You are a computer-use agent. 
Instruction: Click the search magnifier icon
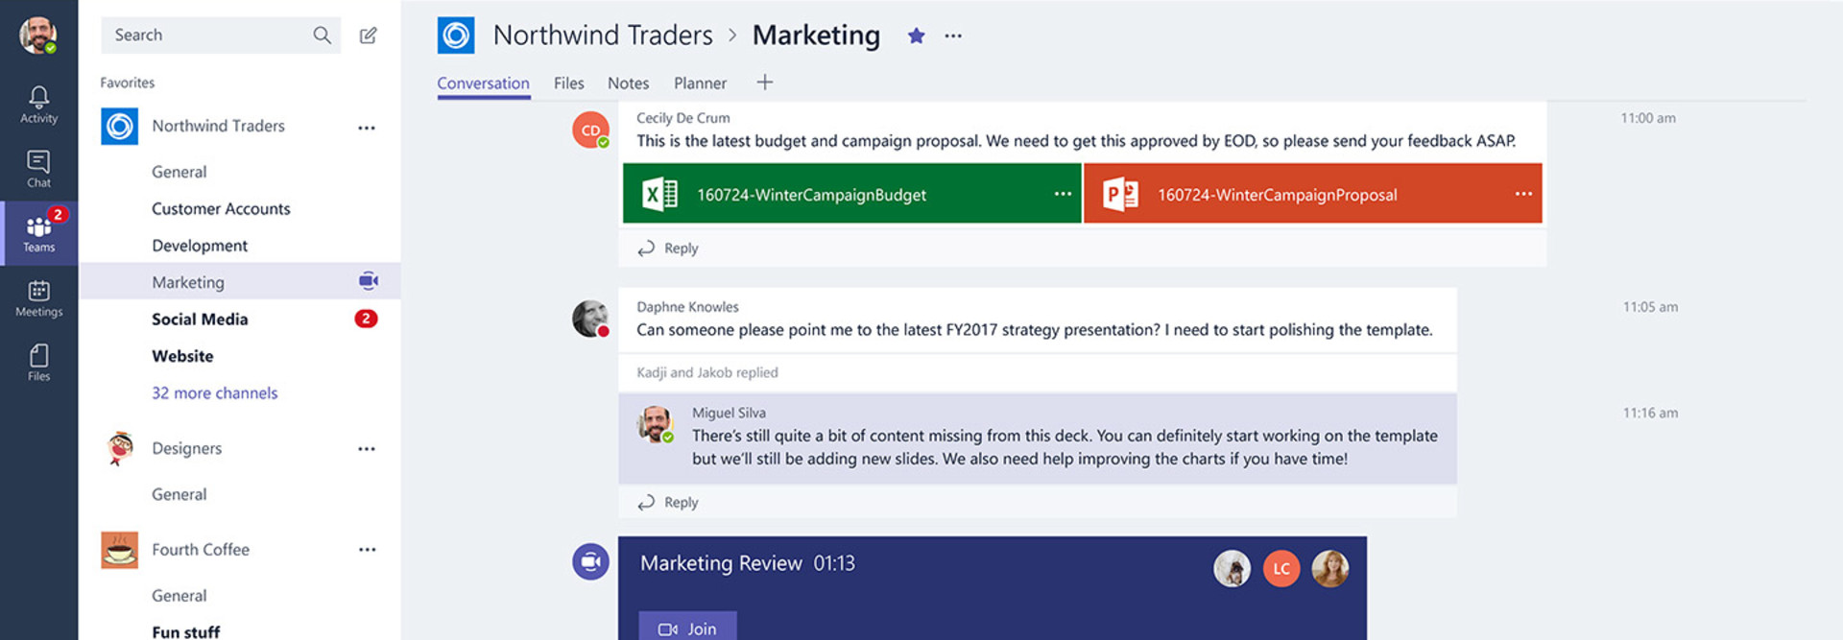point(322,36)
